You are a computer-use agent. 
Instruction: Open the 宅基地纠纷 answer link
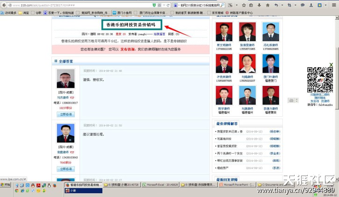[224, 139]
